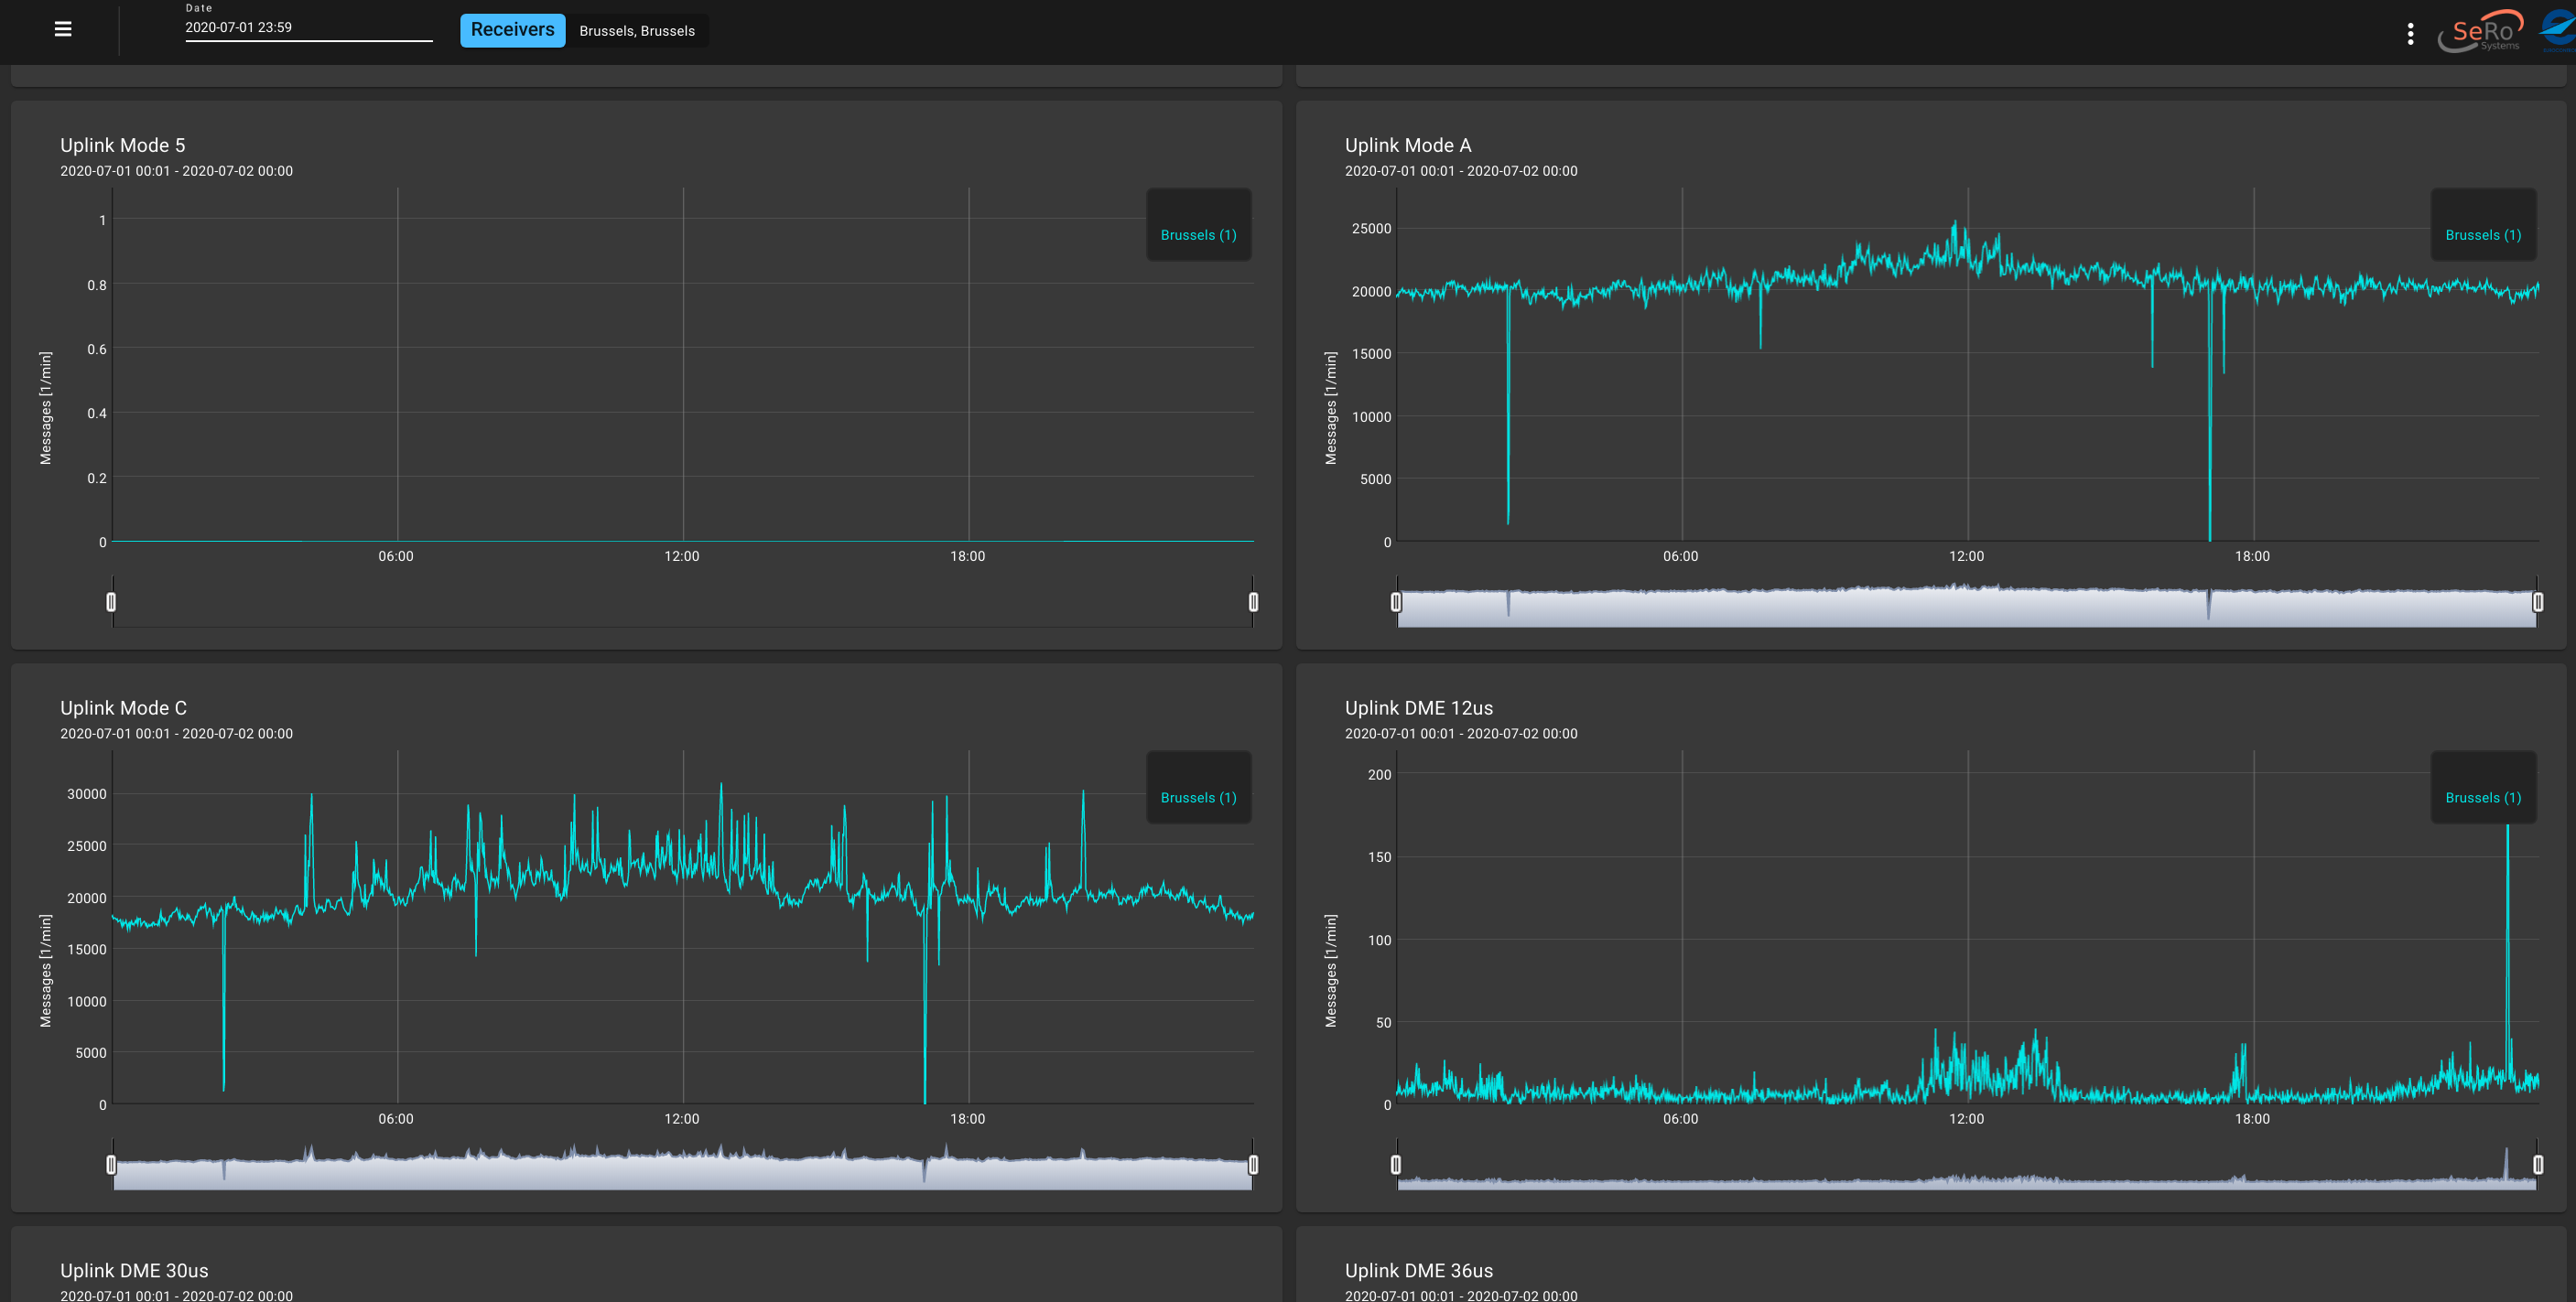The image size is (2576, 1302).
Task: Toggle Brussels series in Uplink Mode C legend
Action: [1198, 797]
